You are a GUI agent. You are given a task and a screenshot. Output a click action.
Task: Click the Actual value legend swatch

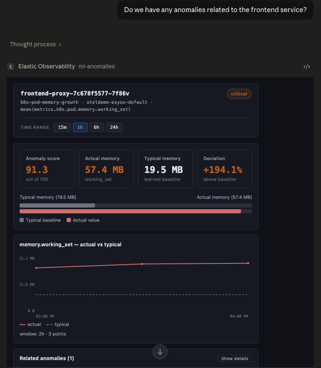tap(69, 220)
